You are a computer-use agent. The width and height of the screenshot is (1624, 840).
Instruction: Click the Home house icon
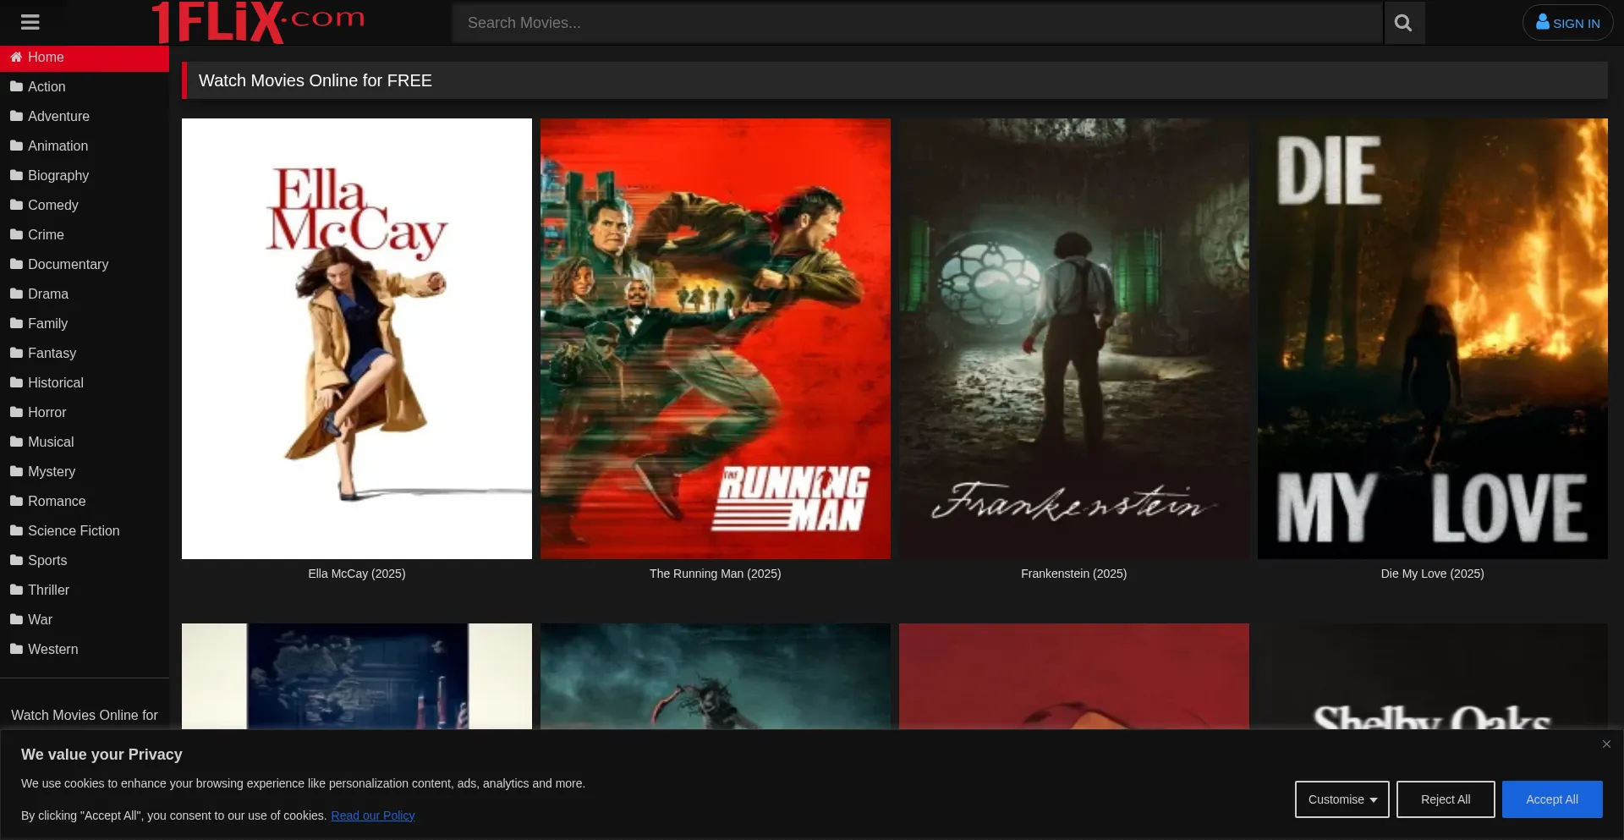click(x=16, y=57)
